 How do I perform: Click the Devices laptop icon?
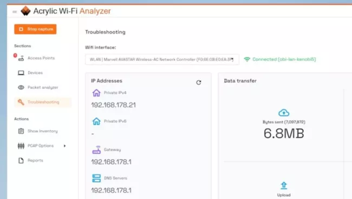point(21,73)
